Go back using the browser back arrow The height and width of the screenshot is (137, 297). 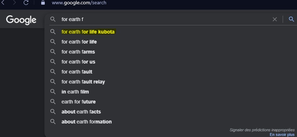pyautogui.click(x=3, y=2)
